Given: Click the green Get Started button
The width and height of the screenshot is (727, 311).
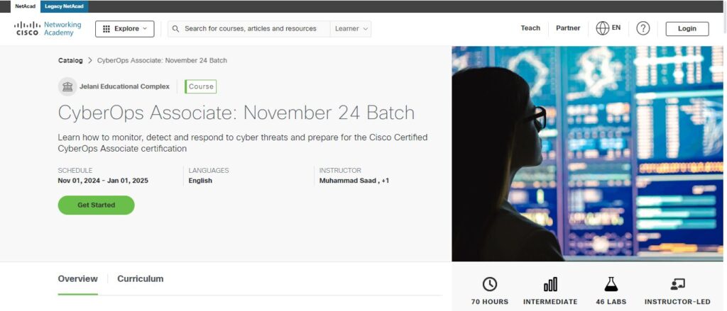Looking at the screenshot, I should 96,205.
